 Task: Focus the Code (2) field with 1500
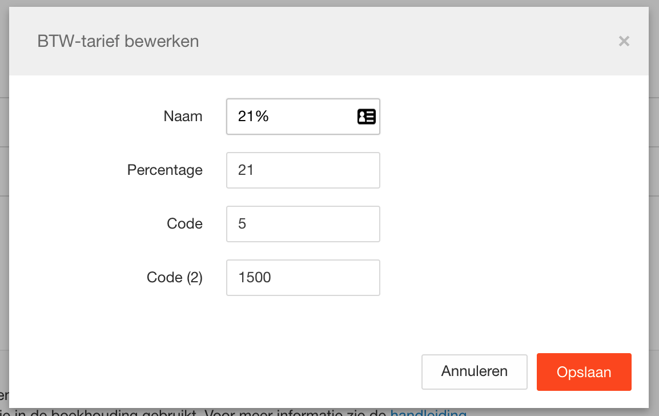303,278
